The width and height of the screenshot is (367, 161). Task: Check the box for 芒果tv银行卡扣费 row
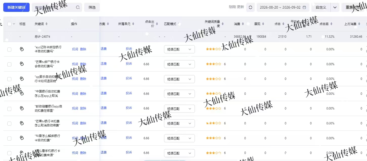pos(9,124)
